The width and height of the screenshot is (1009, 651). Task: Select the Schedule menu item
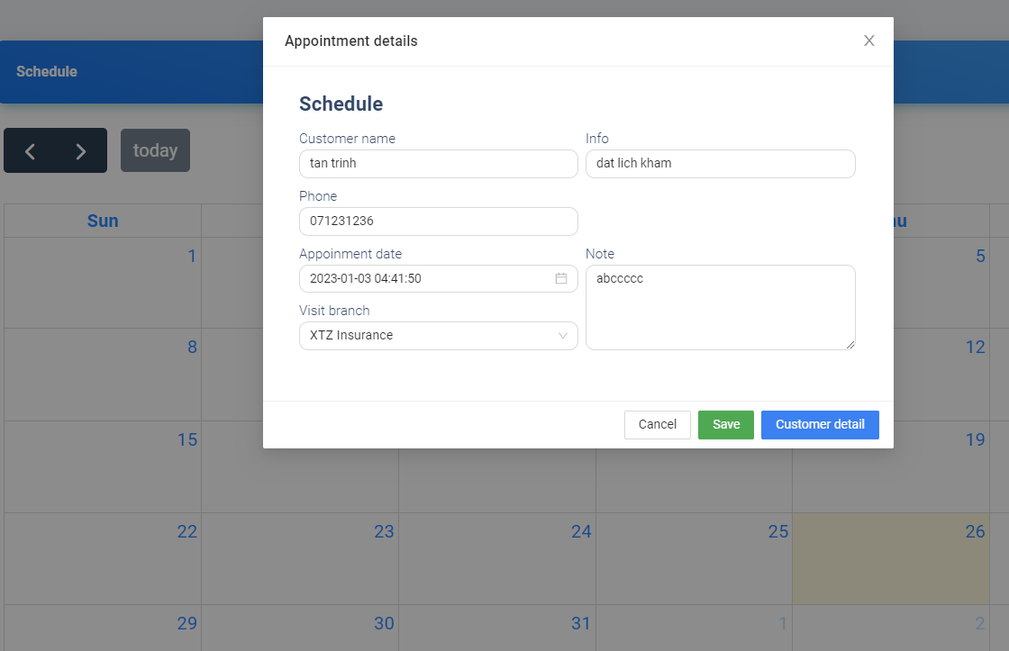pos(46,71)
